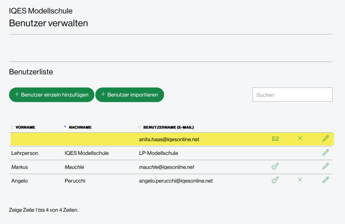The width and height of the screenshot is (345, 224).
Task: Click last name Perucchi cell
Action: click(75, 181)
